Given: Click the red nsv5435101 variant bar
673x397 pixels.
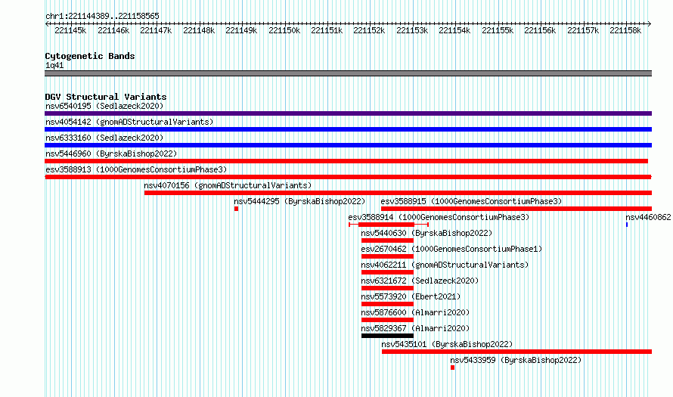Looking at the screenshot, I should click(x=516, y=352).
